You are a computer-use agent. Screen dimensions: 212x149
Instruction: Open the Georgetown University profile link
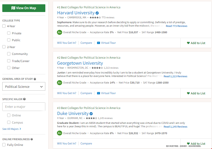tap(80, 63)
